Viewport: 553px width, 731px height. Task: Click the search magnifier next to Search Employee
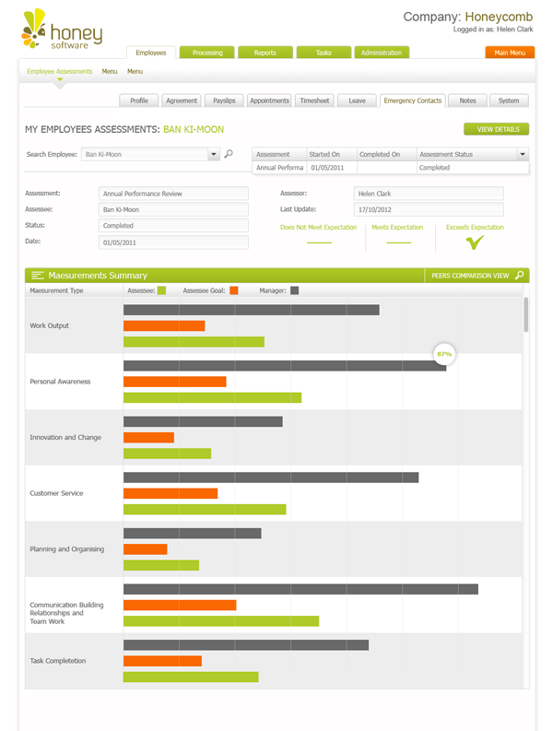[x=229, y=154]
